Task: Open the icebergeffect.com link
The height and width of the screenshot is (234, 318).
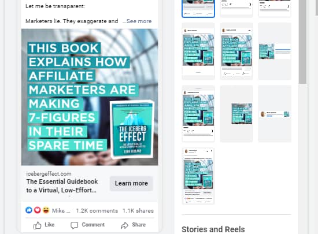Action: (49, 174)
